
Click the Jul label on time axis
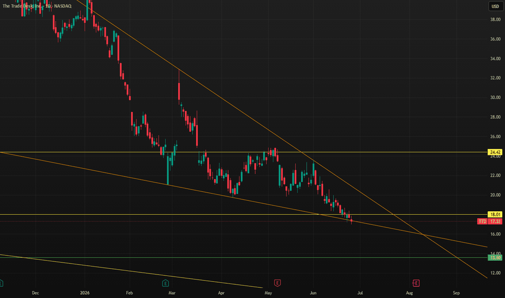[x=360, y=293]
